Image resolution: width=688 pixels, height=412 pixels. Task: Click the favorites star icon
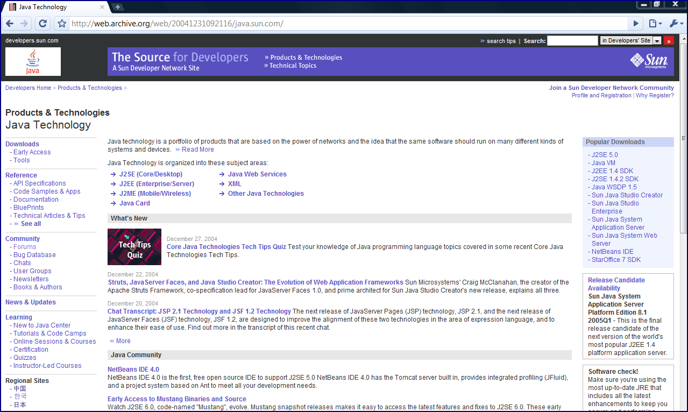click(62, 23)
